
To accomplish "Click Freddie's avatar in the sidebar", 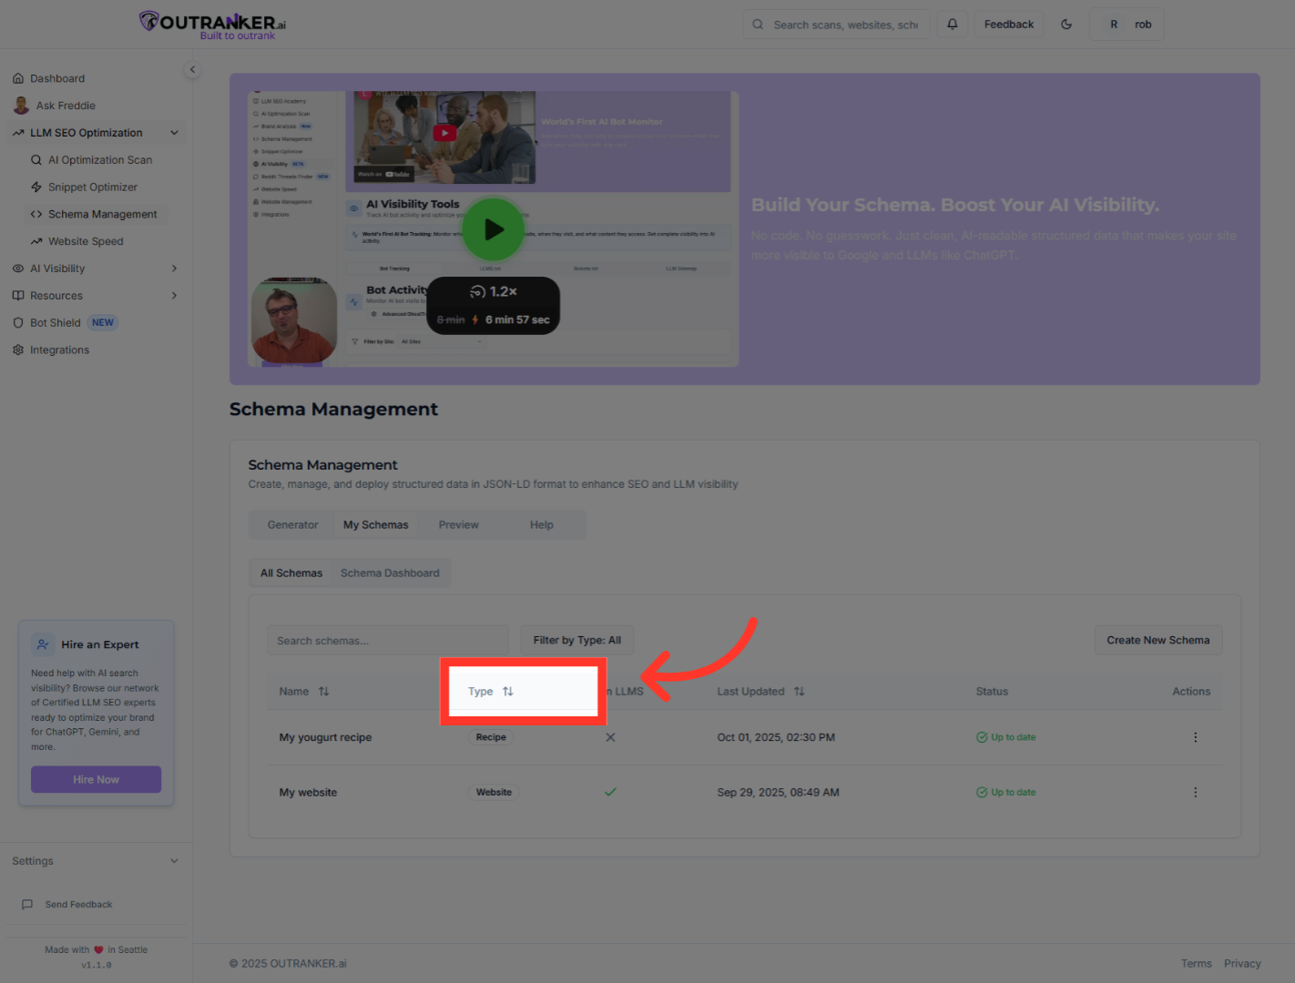I will [21, 106].
